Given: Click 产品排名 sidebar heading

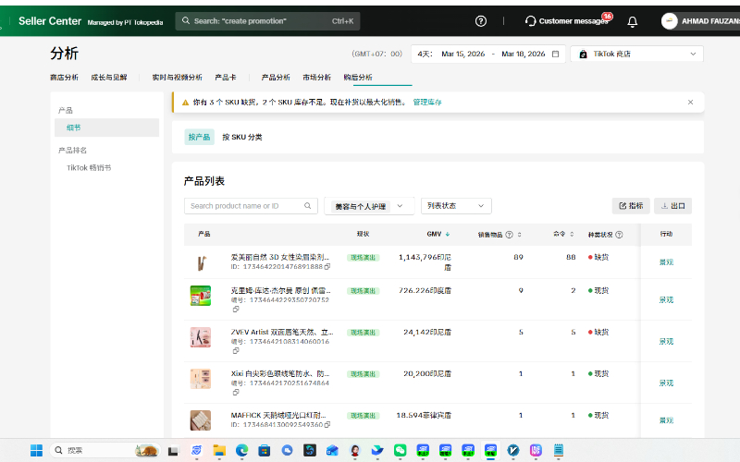Looking at the screenshot, I should click(72, 151).
